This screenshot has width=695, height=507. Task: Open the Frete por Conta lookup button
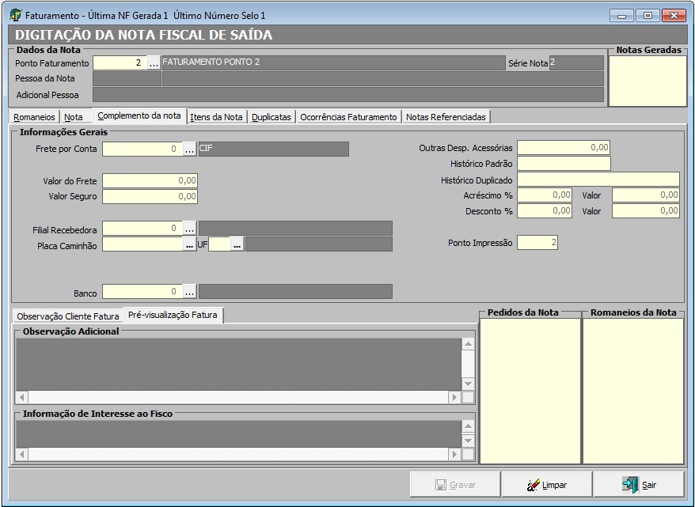click(189, 149)
